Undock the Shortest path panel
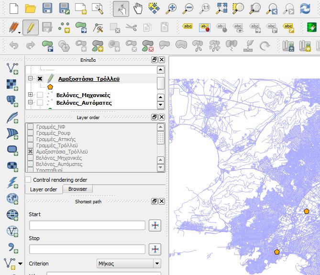 click(x=154, y=201)
